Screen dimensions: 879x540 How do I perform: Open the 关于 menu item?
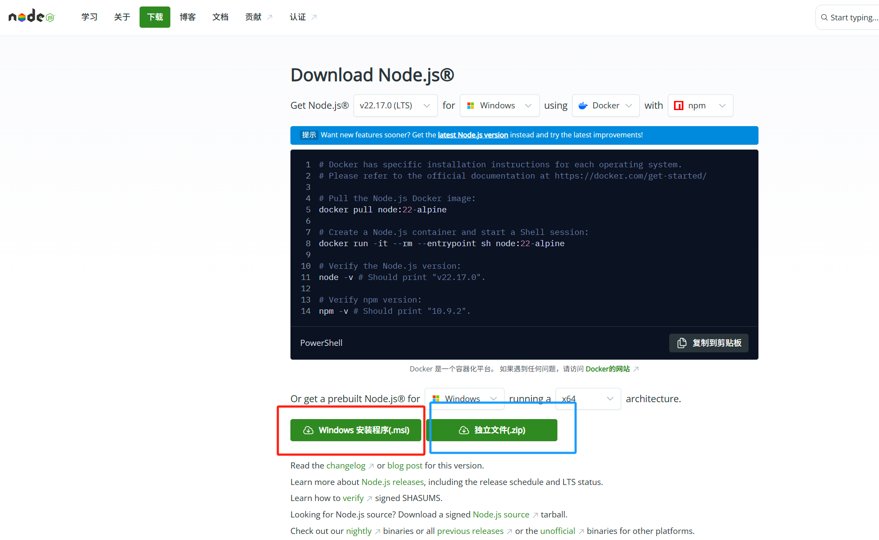pos(122,17)
